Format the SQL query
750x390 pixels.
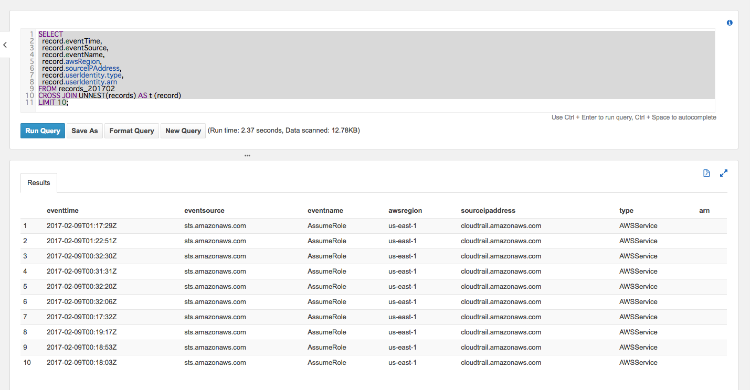coord(131,131)
